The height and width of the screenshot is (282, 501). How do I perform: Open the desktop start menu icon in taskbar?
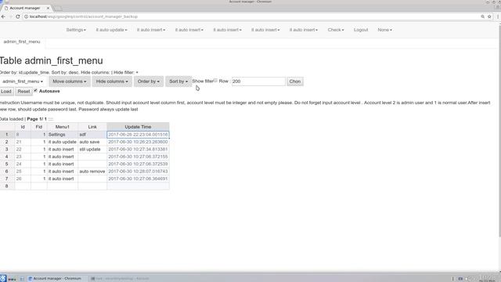(x=3, y=279)
